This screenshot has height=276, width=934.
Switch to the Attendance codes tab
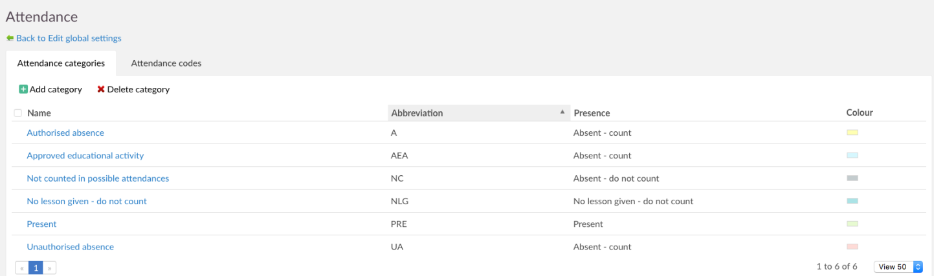coord(166,63)
